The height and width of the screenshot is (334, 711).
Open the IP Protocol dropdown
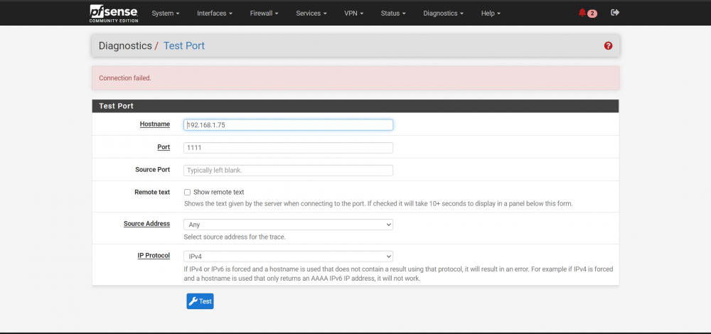pyautogui.click(x=289, y=256)
